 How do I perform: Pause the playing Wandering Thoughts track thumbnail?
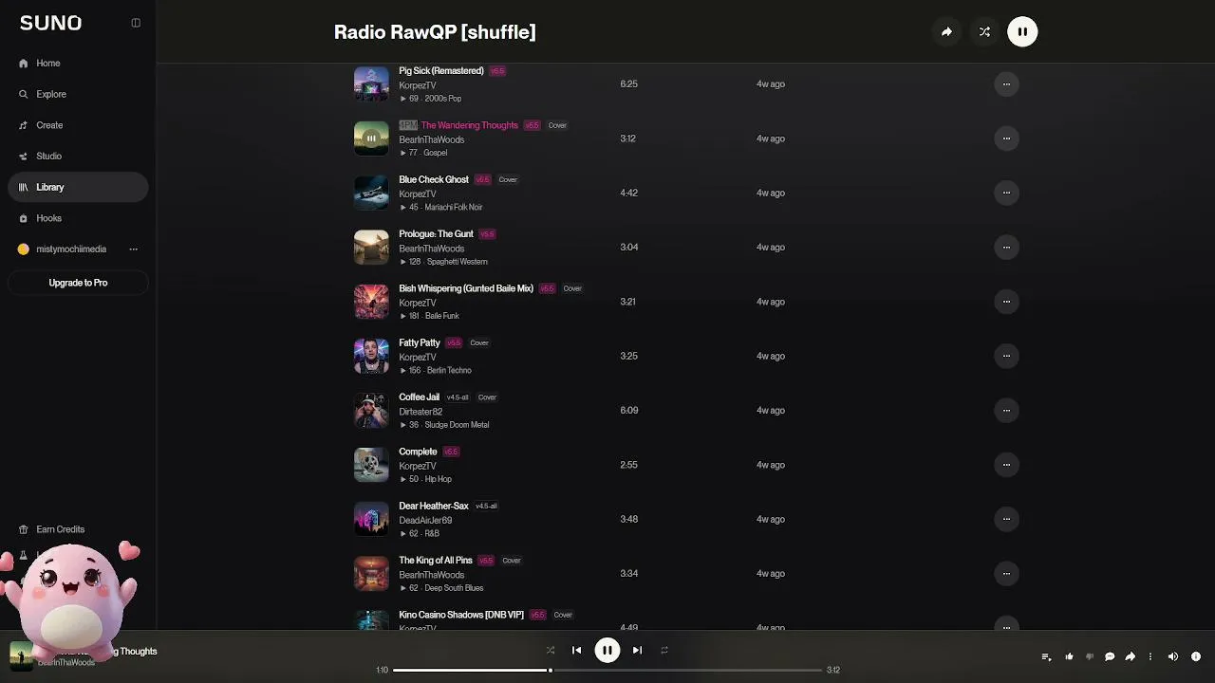click(x=371, y=138)
